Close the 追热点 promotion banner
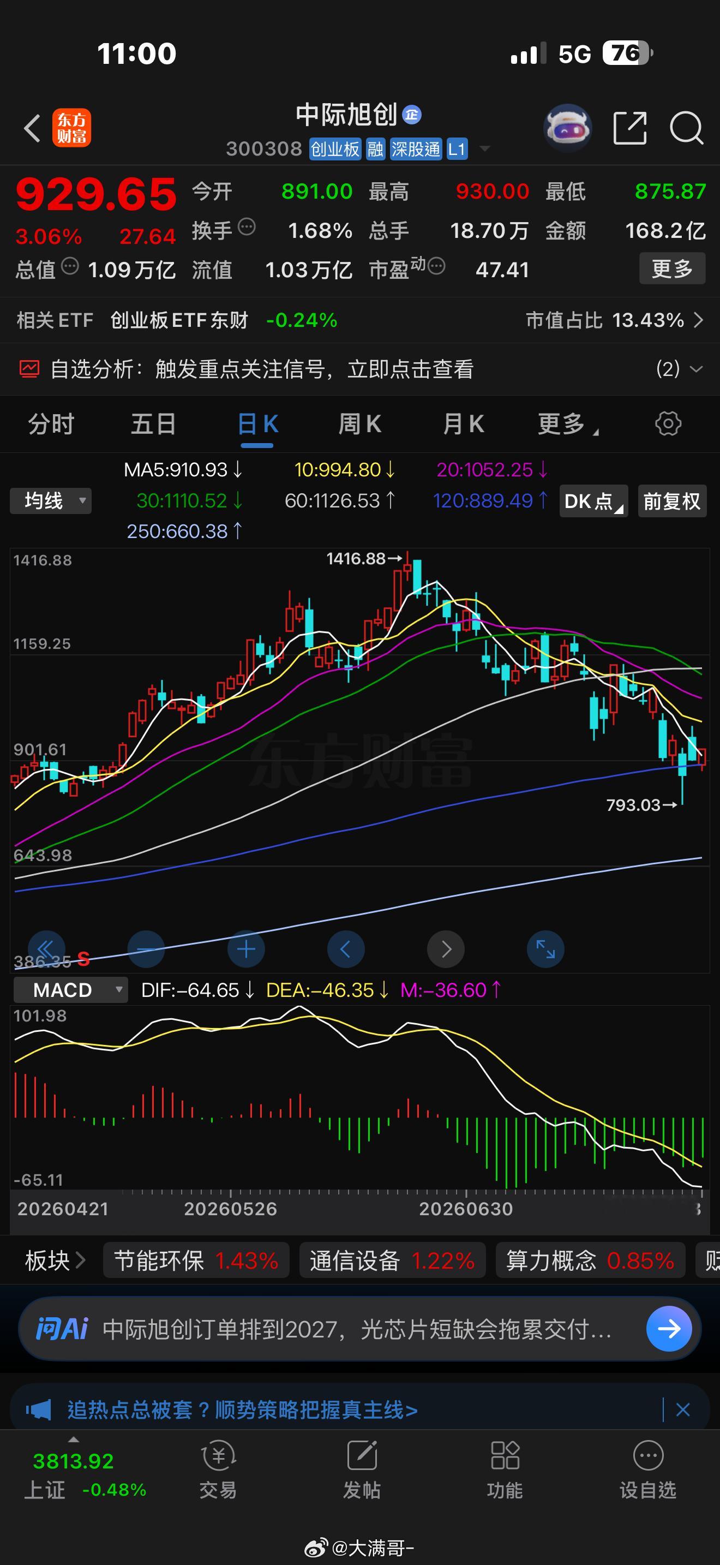 [682, 1409]
